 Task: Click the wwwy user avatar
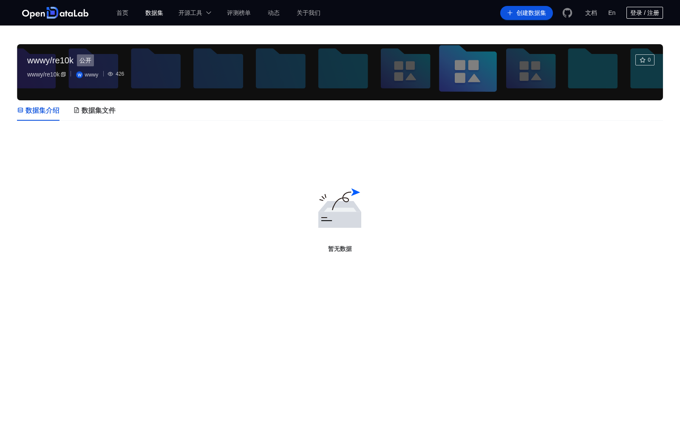[x=79, y=75]
